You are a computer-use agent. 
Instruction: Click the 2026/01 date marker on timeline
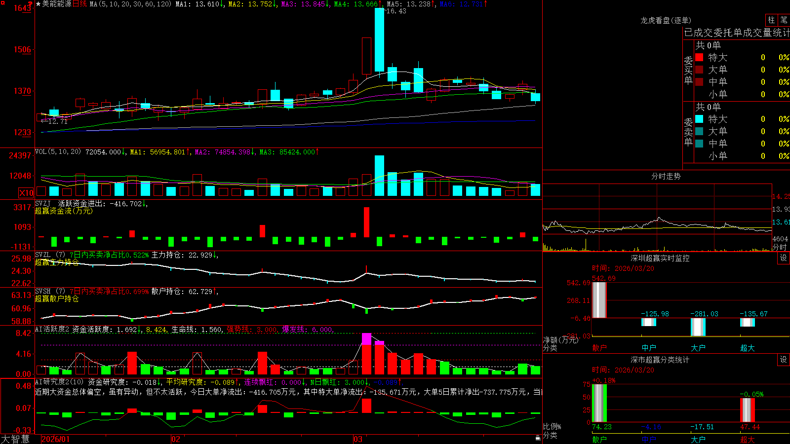pos(56,439)
